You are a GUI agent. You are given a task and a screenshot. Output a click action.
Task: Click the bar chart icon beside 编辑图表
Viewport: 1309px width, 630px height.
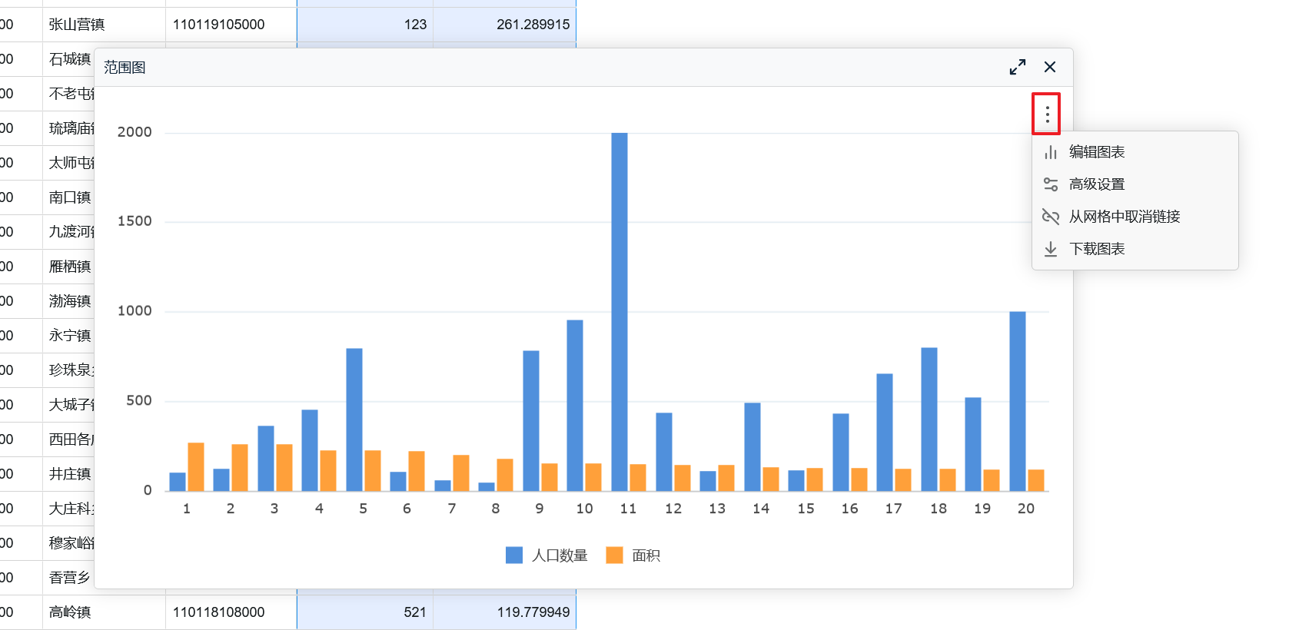click(1050, 152)
